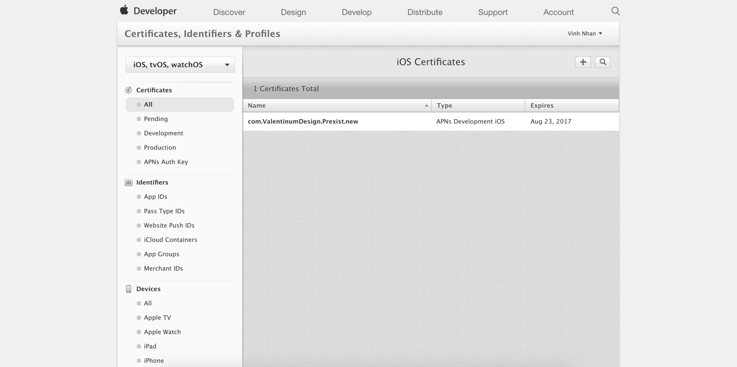Open the Distribute menu
This screenshot has width=737, height=367.
coord(425,12)
